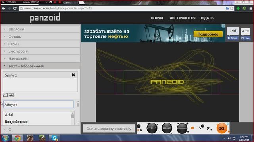Click the green download arrow extension

coord(238,8)
